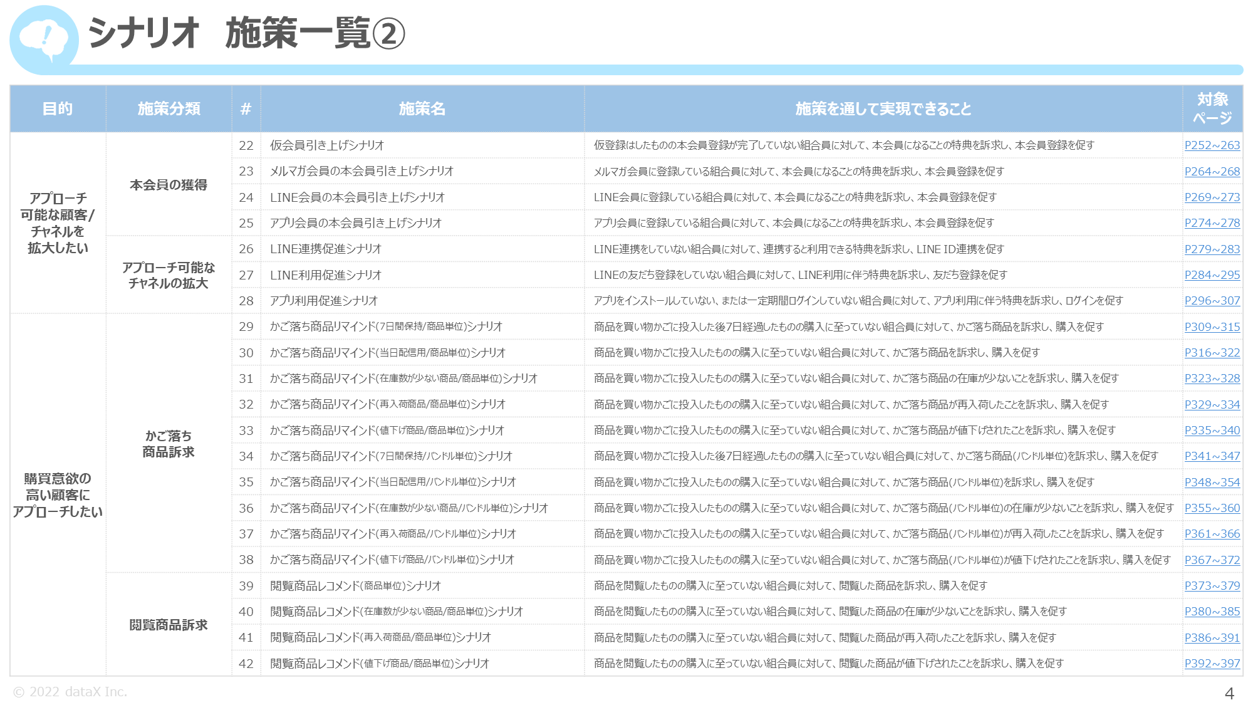Click the © 2022 dataX Inc. footer

(x=70, y=692)
